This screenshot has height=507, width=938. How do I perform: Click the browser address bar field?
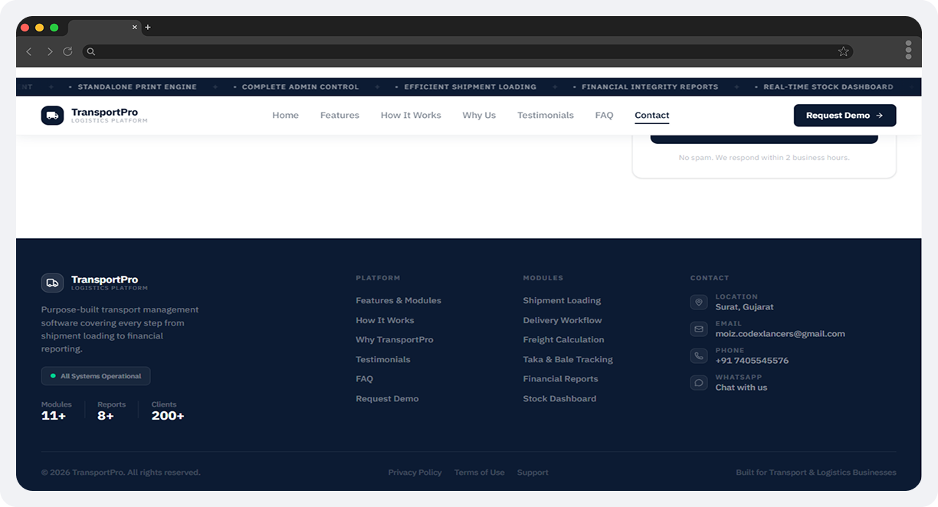[467, 51]
